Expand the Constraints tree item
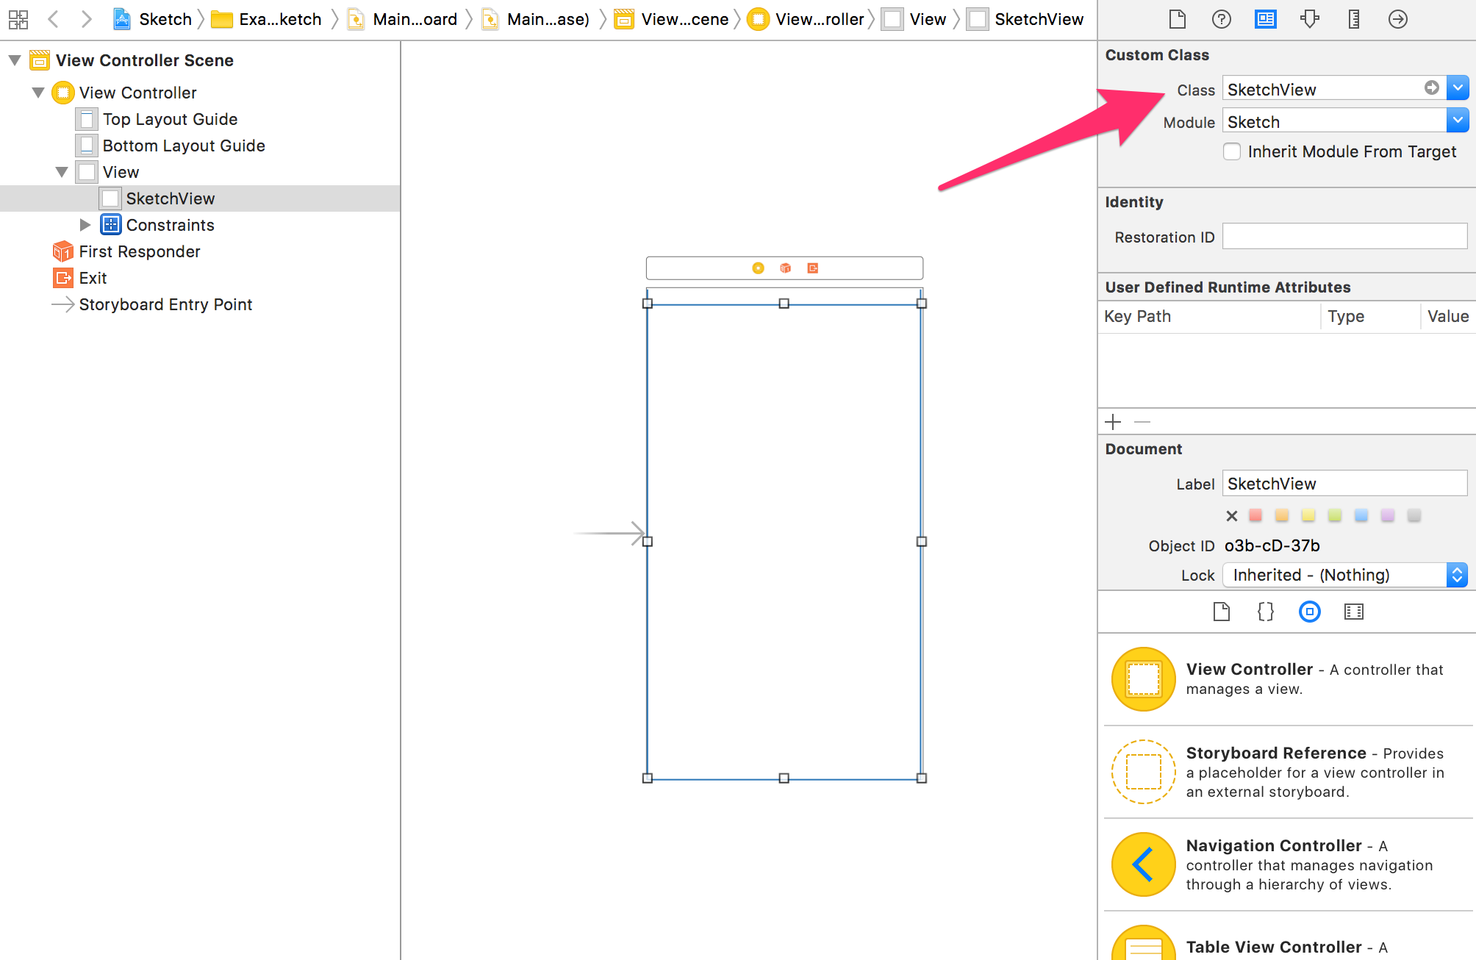 [85, 225]
